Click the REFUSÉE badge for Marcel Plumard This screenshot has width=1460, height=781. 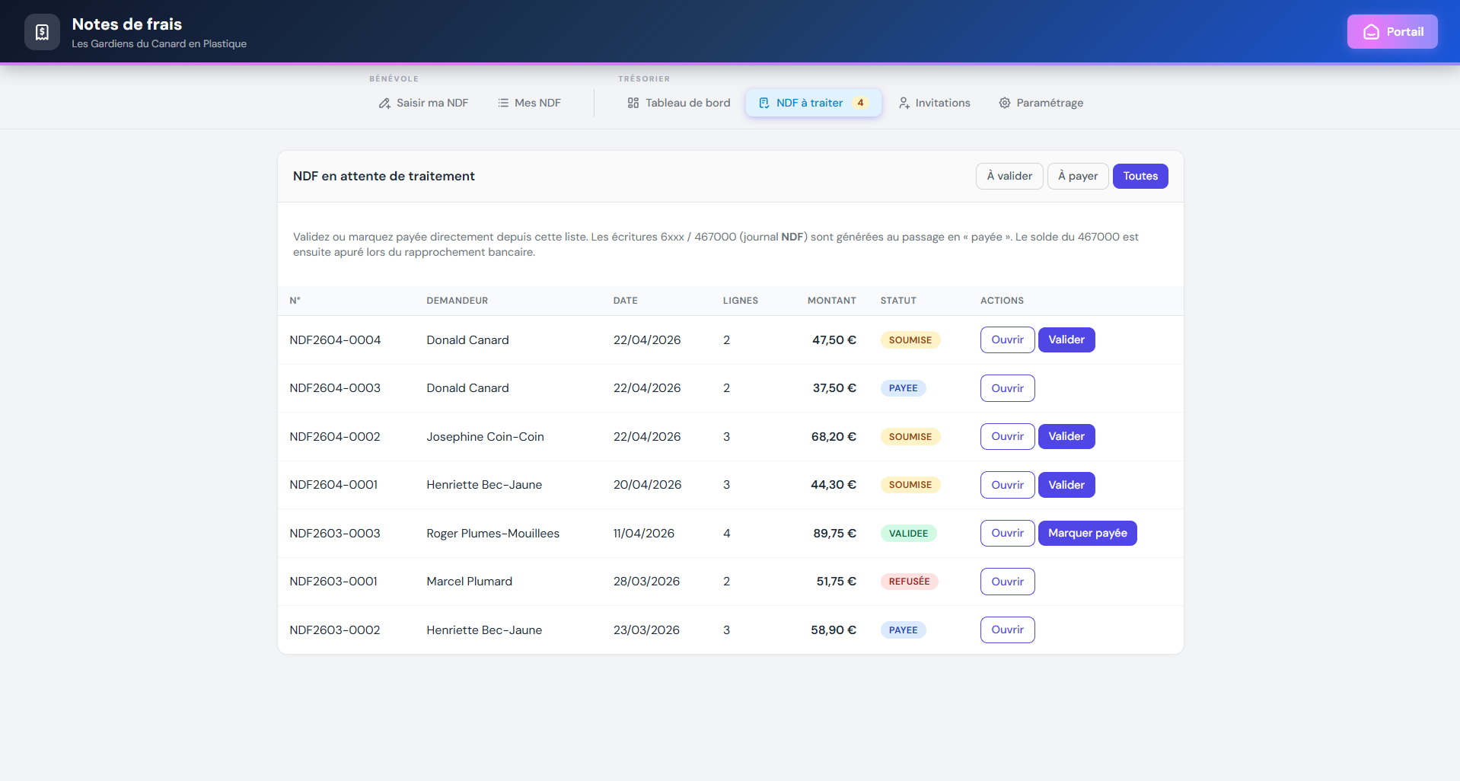pyautogui.click(x=909, y=581)
